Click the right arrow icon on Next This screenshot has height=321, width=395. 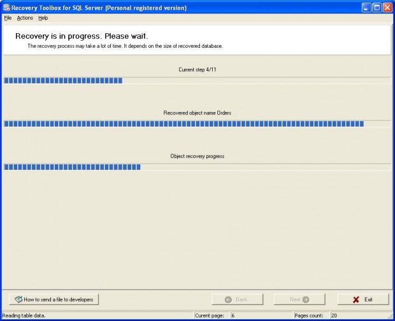[306, 299]
